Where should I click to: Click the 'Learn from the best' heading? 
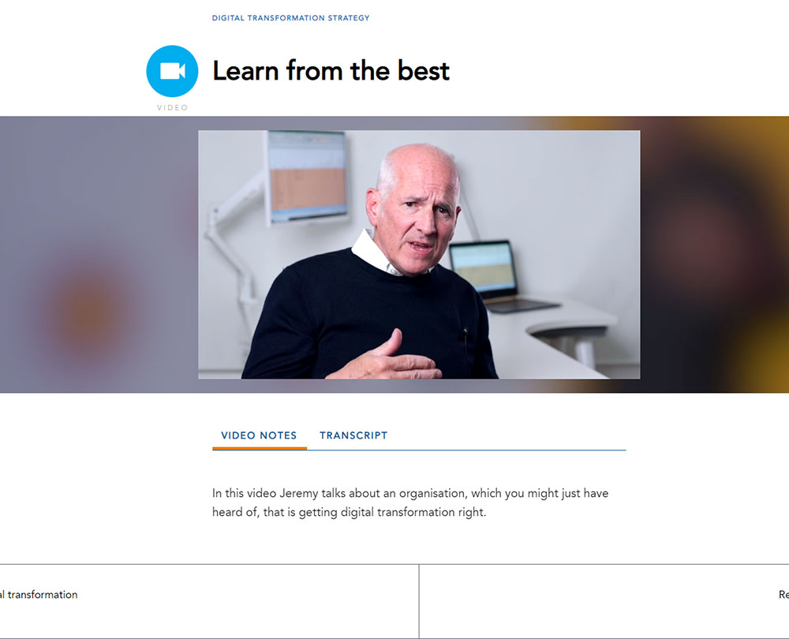click(x=331, y=71)
